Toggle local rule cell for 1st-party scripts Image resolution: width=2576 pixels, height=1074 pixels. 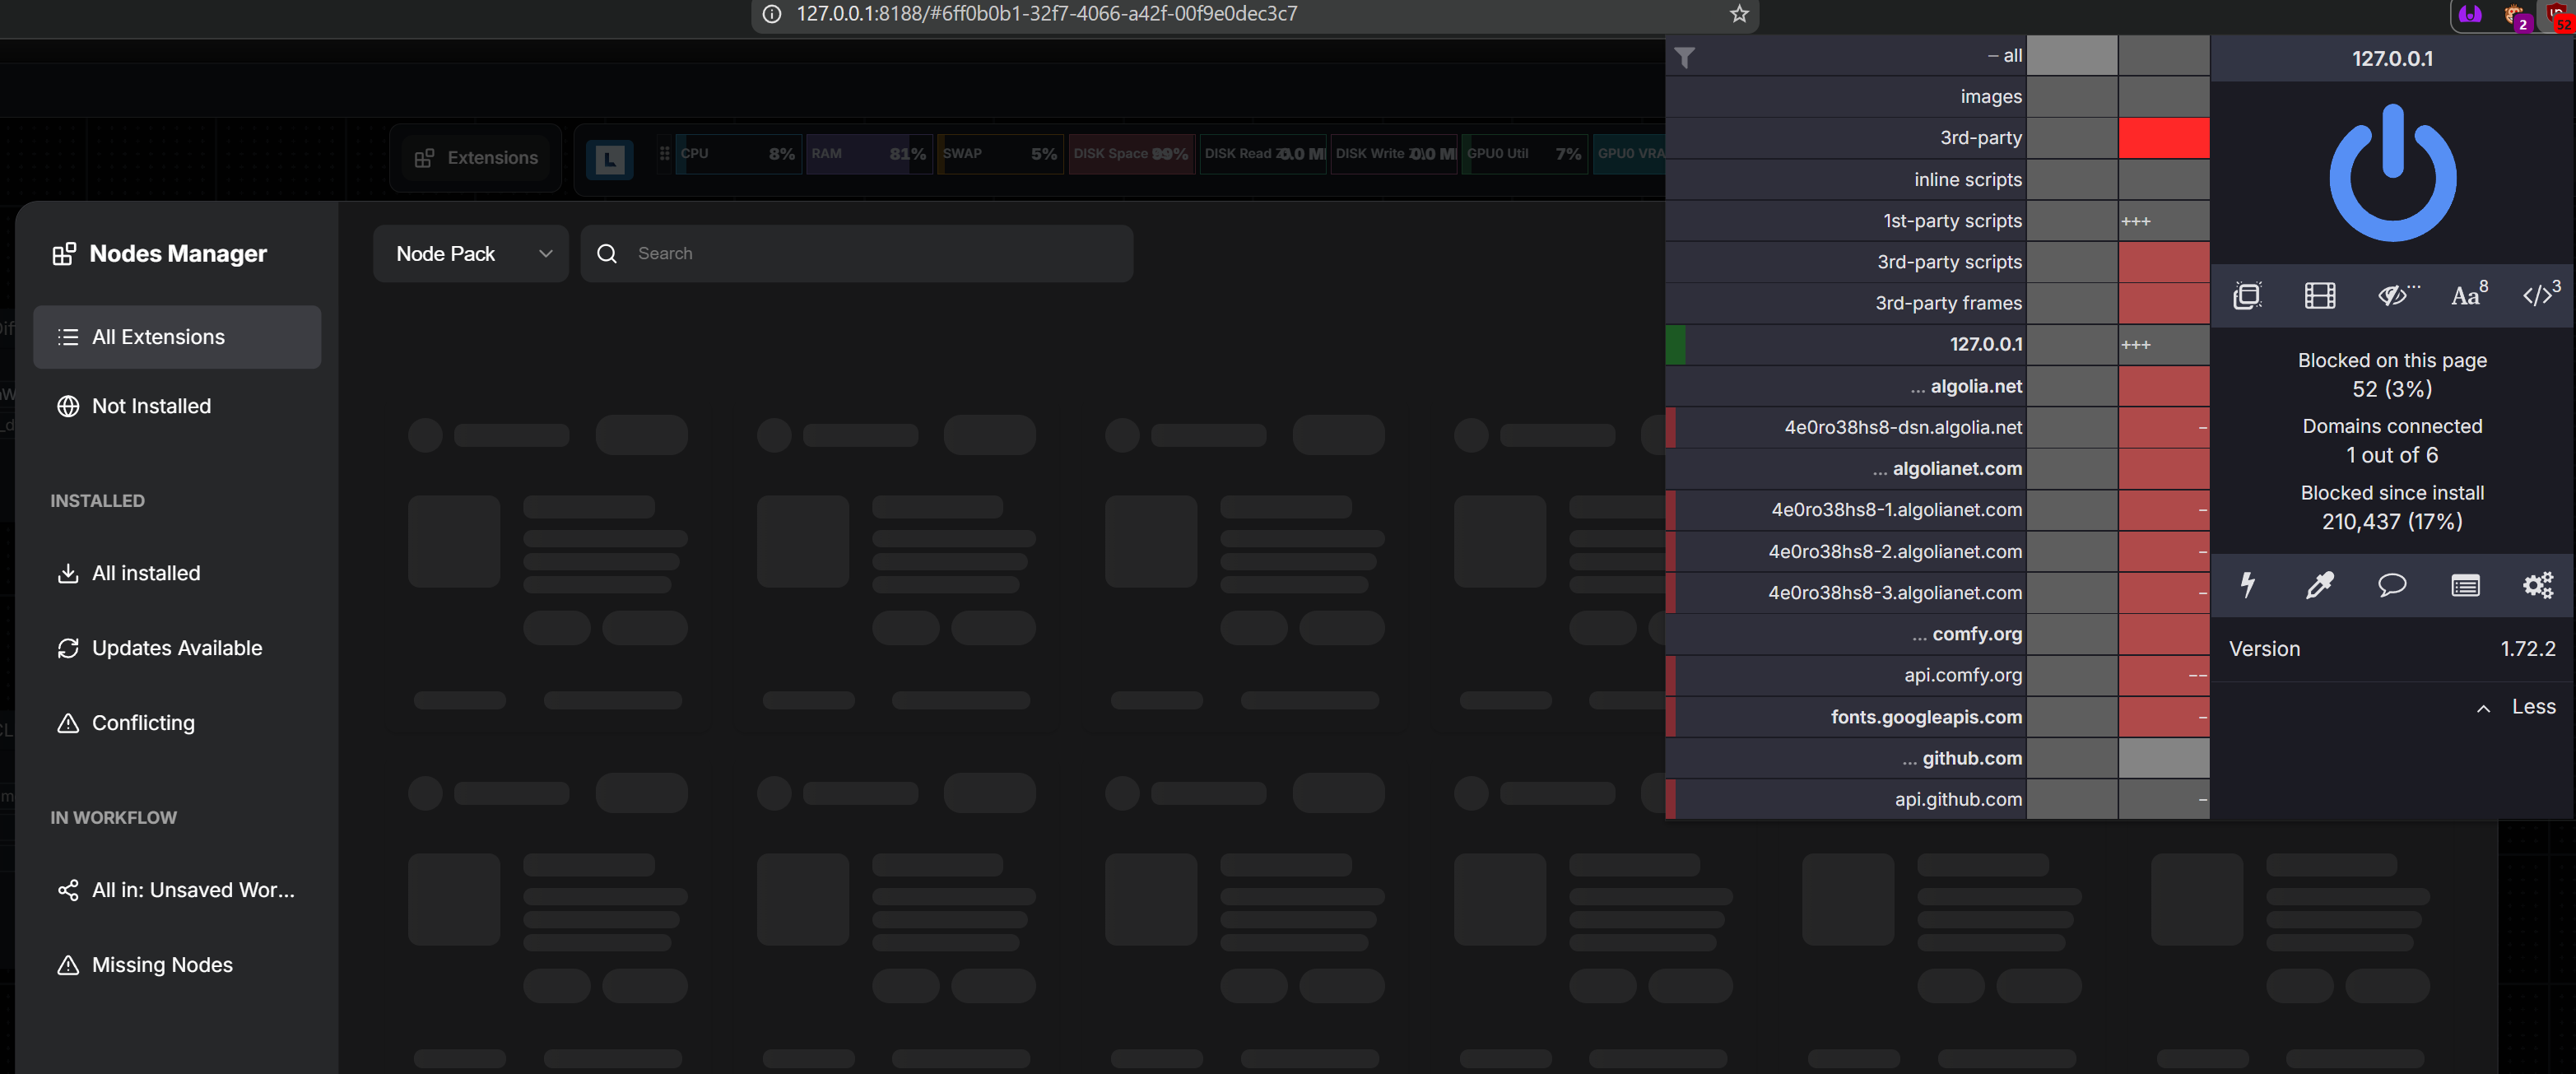click(2163, 221)
